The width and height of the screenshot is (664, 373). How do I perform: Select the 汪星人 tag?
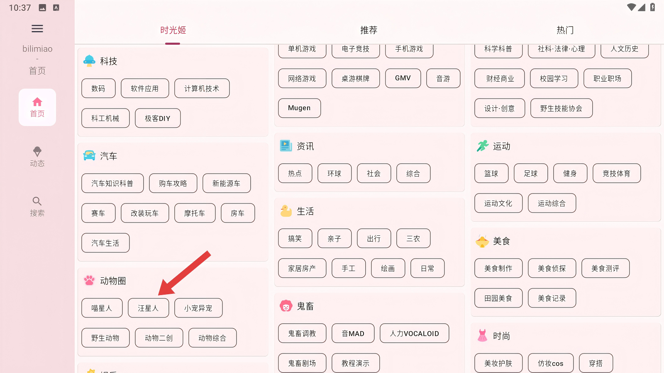[x=148, y=308]
